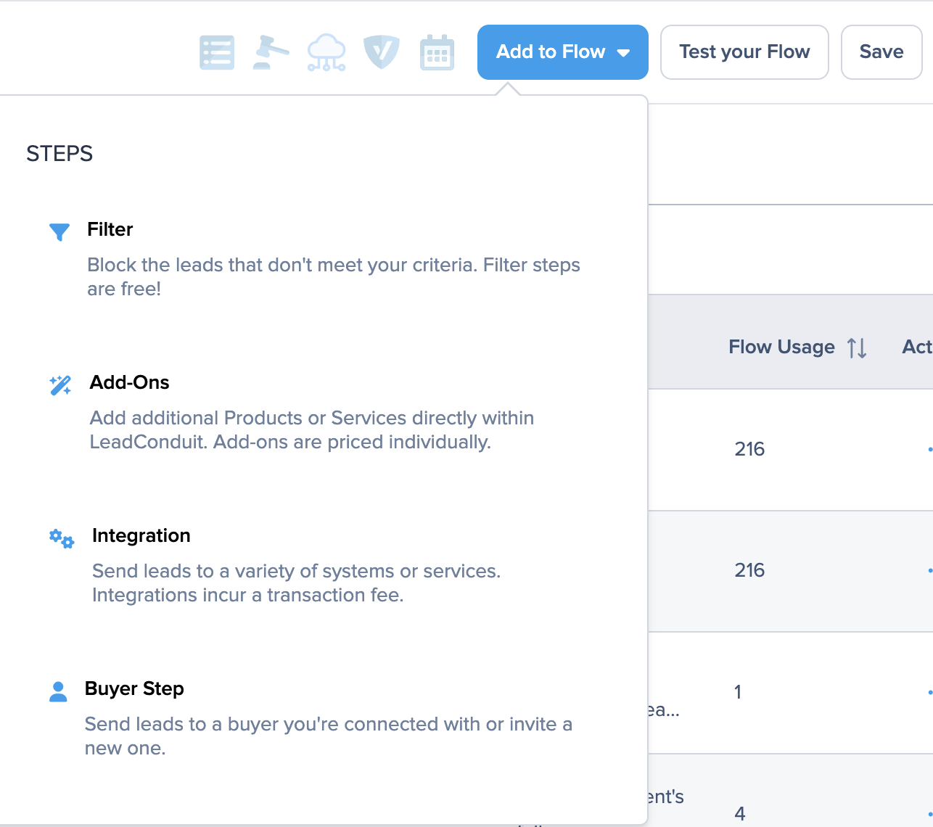
Task: Click the list-style fields icon in toolbar
Action: [x=217, y=52]
